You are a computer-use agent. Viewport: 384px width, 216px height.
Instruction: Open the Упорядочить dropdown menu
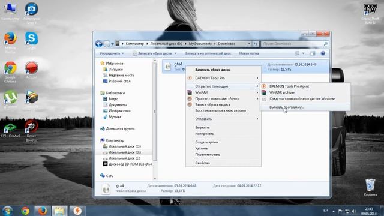coord(112,53)
